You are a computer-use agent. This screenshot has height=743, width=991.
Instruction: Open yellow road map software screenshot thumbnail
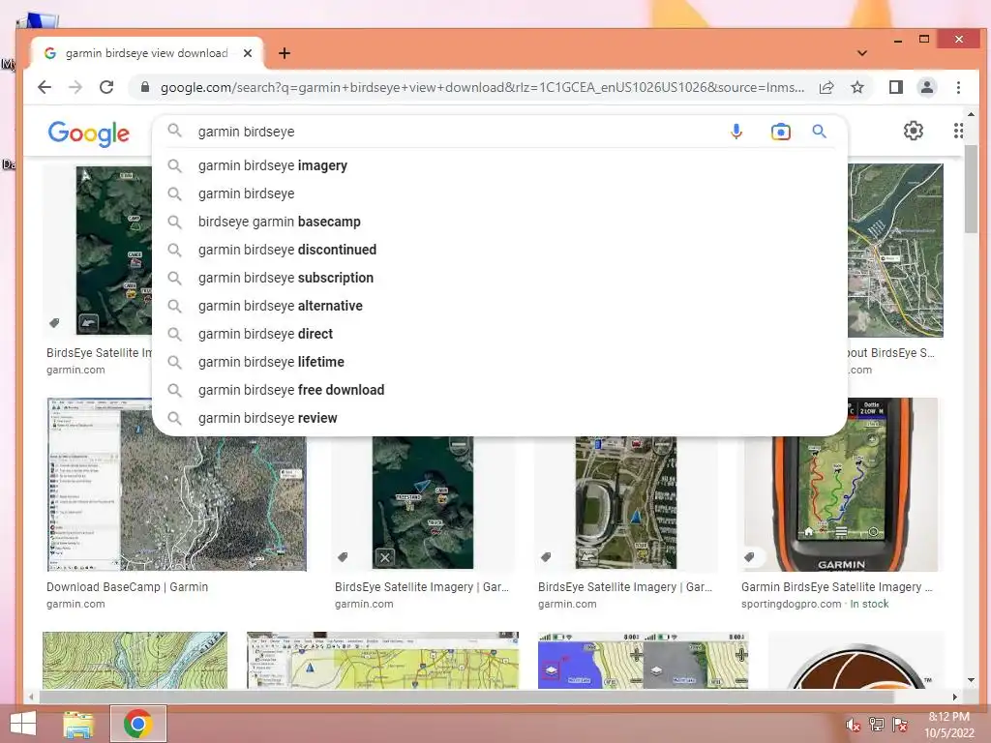pos(382,660)
